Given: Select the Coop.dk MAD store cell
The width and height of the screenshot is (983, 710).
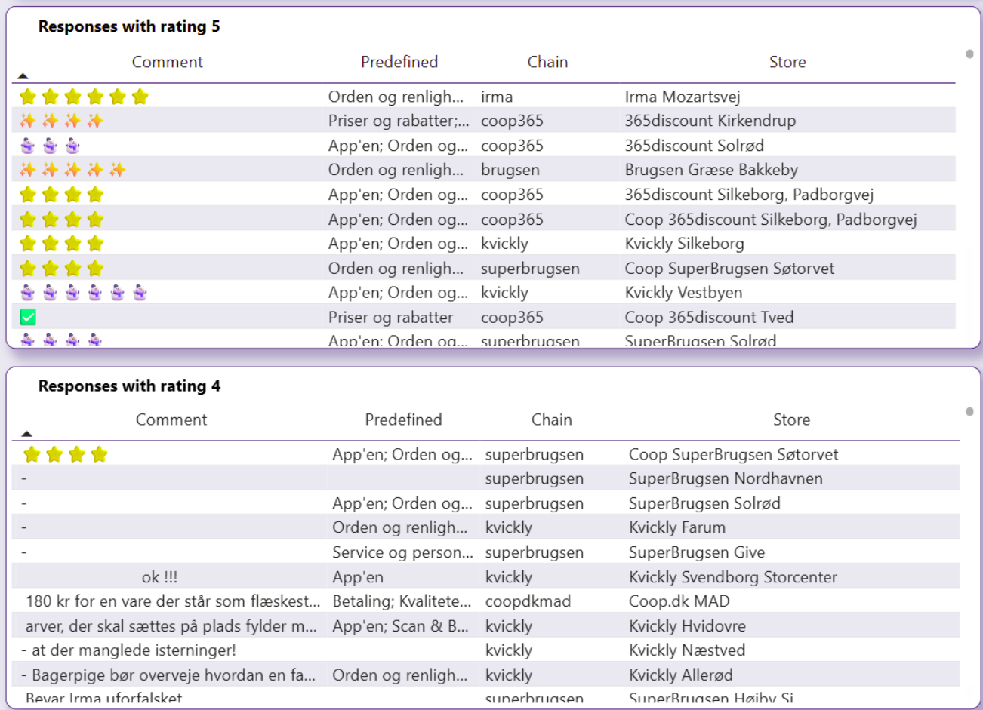Looking at the screenshot, I should tap(679, 601).
